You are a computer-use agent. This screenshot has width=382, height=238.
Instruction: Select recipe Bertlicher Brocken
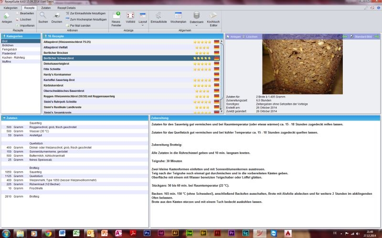pos(131,53)
